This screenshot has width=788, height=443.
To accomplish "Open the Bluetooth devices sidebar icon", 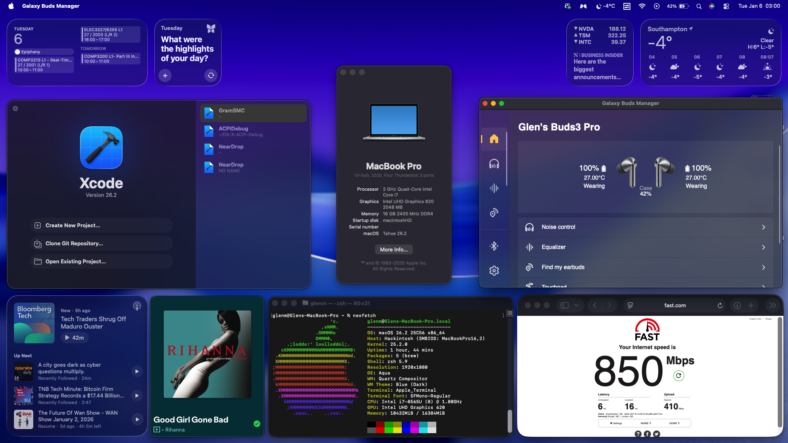I will point(494,246).
